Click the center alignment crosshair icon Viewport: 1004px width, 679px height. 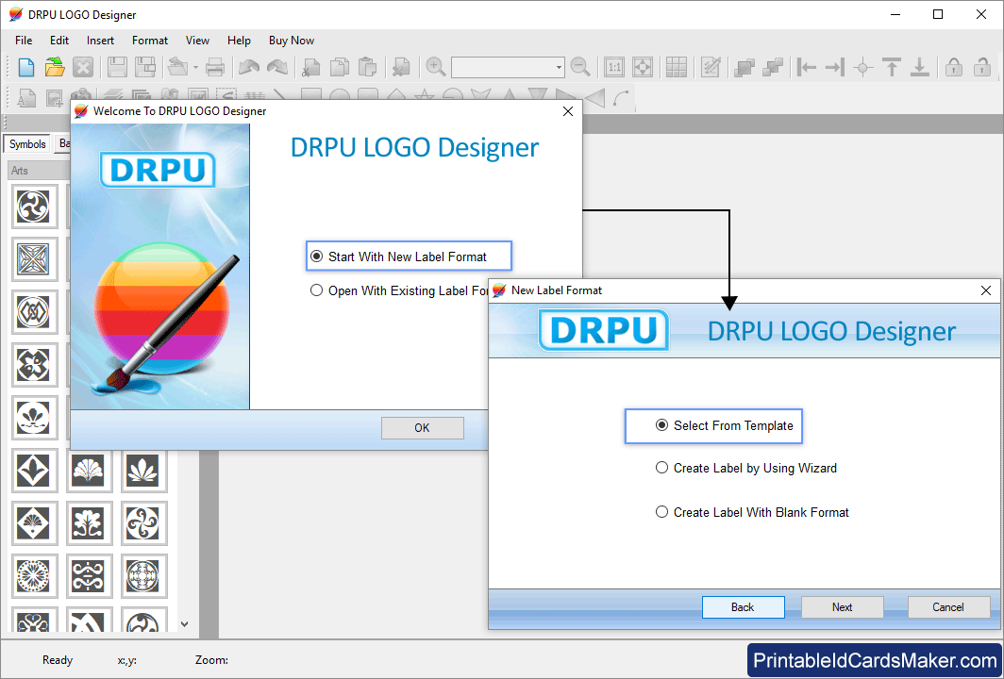coord(863,67)
